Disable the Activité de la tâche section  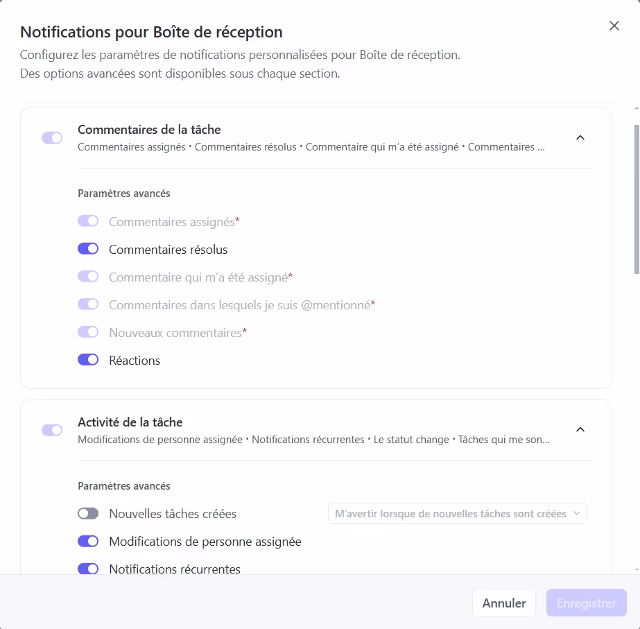52,430
